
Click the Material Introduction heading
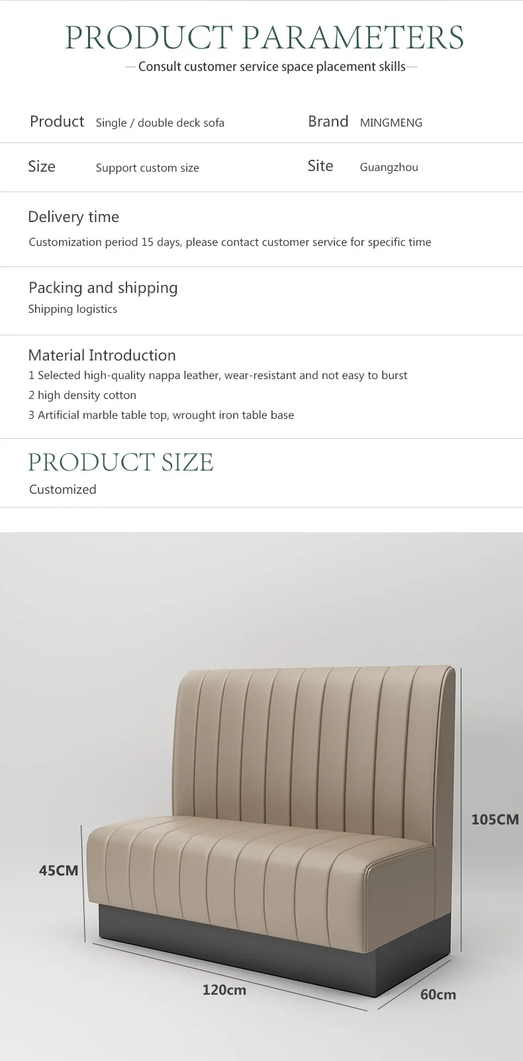pyautogui.click(x=102, y=355)
